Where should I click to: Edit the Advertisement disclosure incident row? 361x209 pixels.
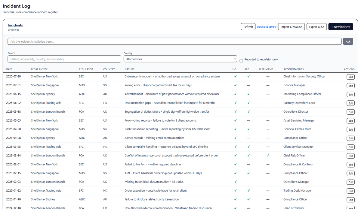point(350,94)
